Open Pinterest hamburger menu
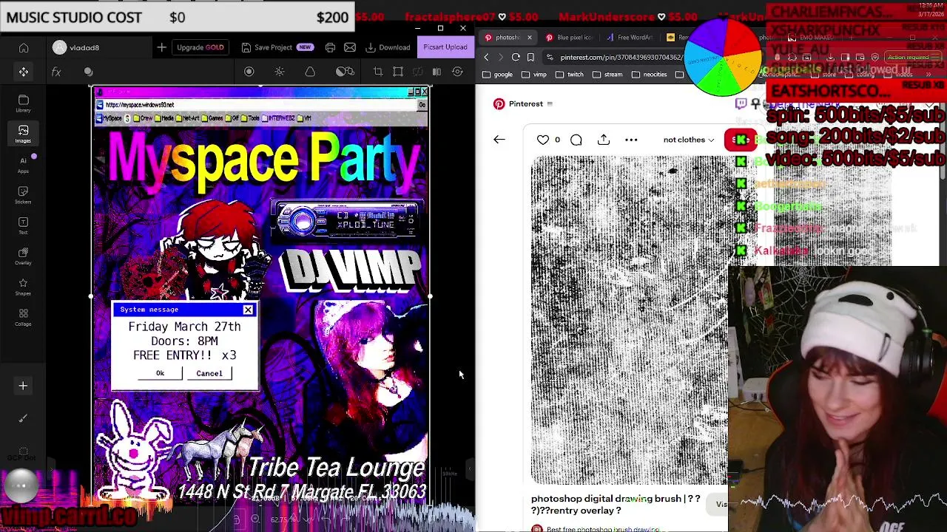Viewport: 947px width, 532px height. tap(550, 104)
